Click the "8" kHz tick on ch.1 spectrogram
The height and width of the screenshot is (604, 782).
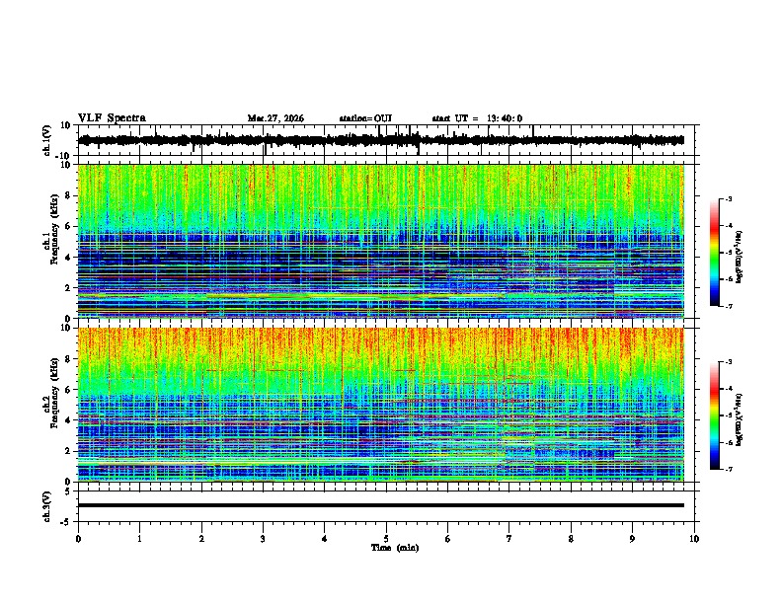pyautogui.click(x=68, y=195)
